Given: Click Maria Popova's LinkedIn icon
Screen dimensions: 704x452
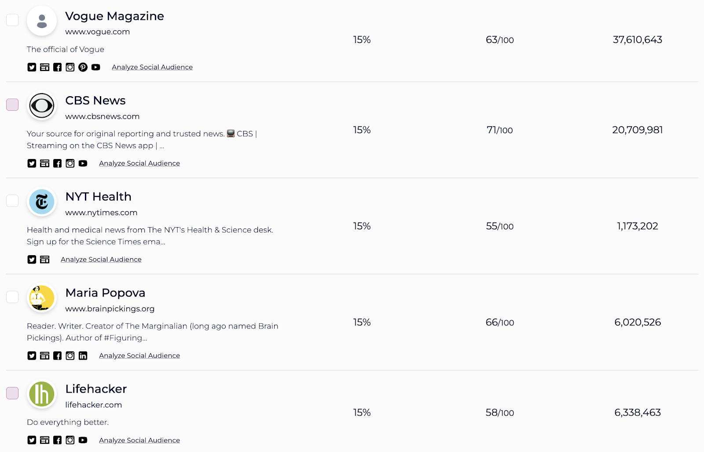Looking at the screenshot, I should 83,356.
